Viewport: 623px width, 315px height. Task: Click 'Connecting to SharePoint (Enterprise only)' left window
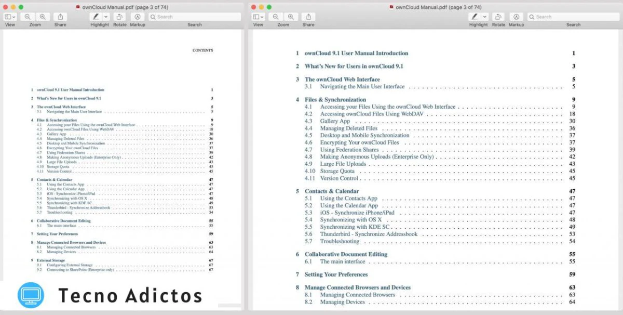(x=80, y=270)
